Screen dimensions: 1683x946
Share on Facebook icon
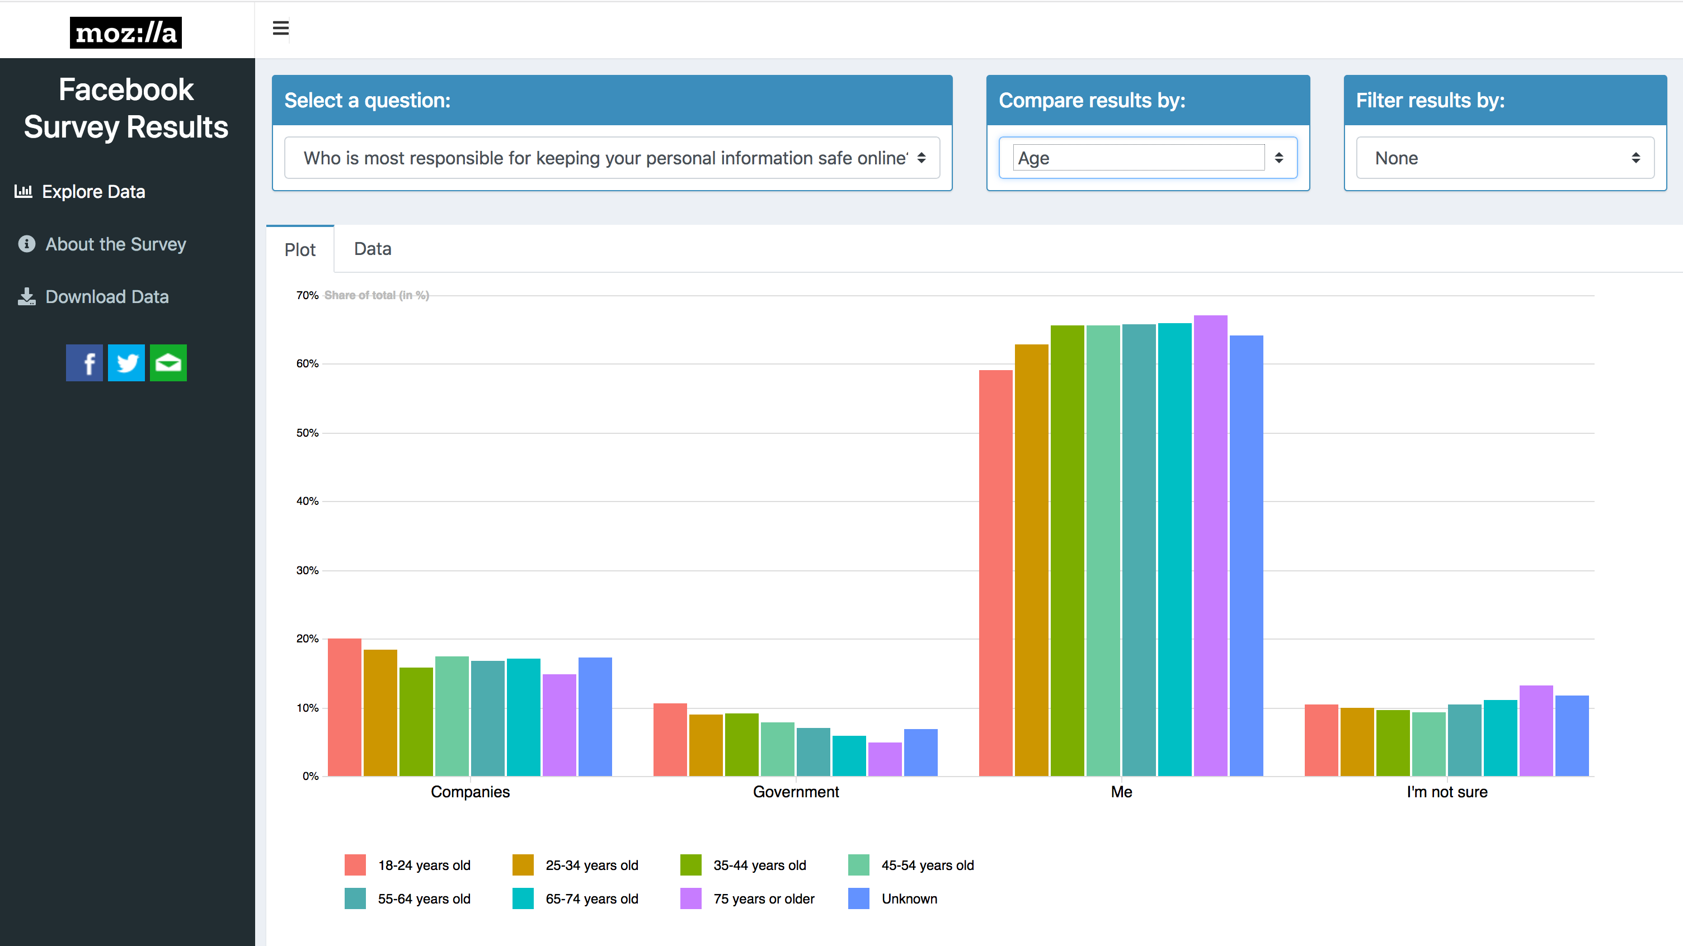coord(84,363)
